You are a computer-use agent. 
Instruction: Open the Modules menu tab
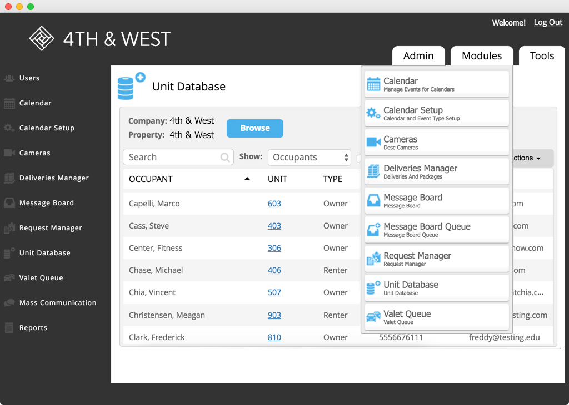(x=481, y=55)
